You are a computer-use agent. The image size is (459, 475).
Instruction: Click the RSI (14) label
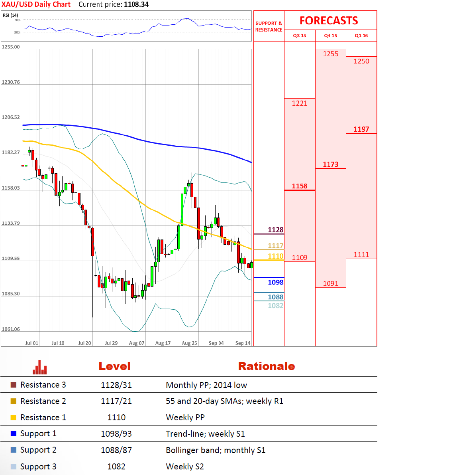(x=10, y=15)
